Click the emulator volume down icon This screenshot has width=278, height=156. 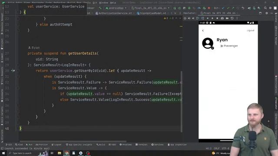pyautogui.click(x=193, y=18)
